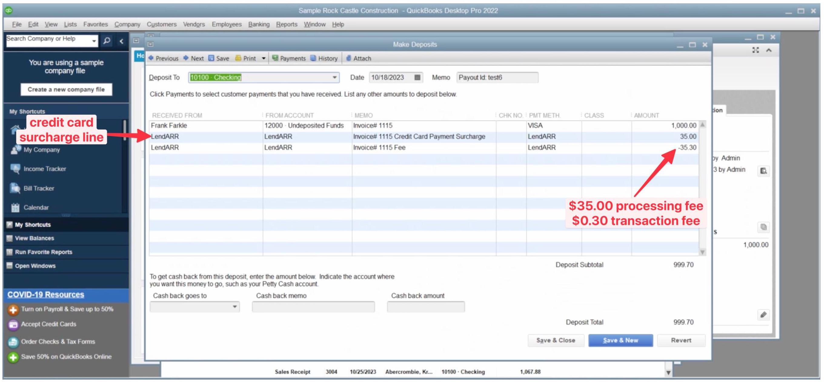Save the deposit using the Save icon
The height and width of the screenshot is (382, 824).
pyautogui.click(x=219, y=58)
